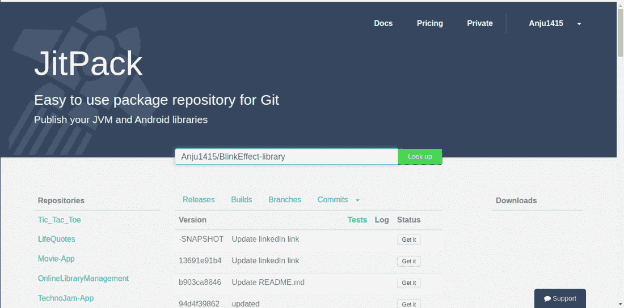Open the Private menu link
The width and height of the screenshot is (624, 308).
click(479, 23)
